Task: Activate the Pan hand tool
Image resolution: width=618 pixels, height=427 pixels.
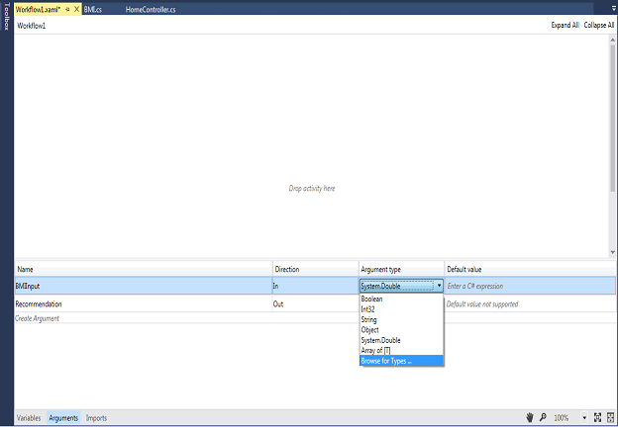Action: point(530,417)
